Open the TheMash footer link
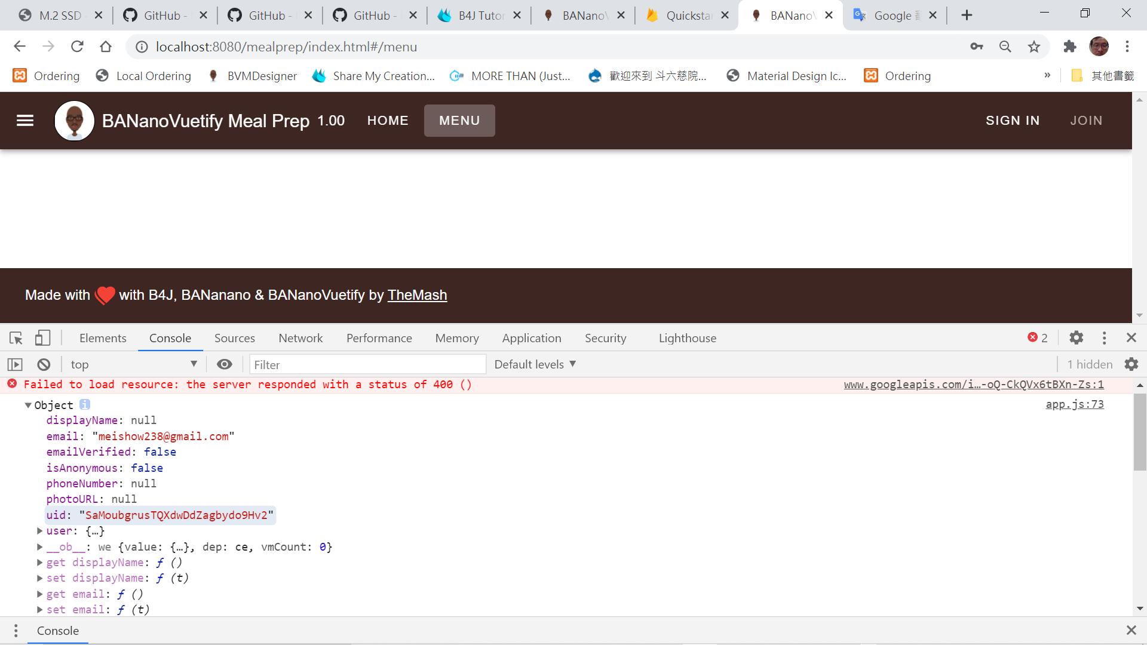Screen dimensions: 1147x645 coord(417,295)
